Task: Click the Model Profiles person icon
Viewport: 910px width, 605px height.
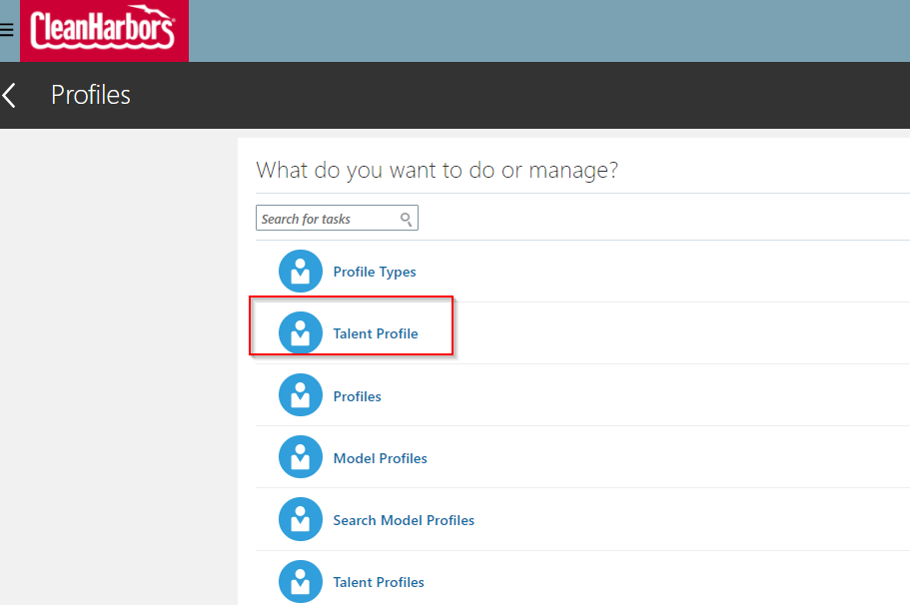Action: (x=301, y=457)
